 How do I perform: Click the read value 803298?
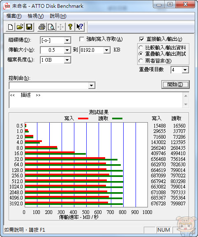pyautogui.click(x=178, y=181)
